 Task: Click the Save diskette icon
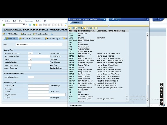(x=30, y=25)
